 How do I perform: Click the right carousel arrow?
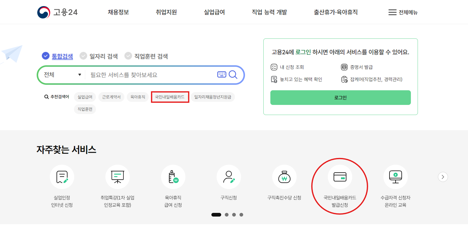[443, 177]
